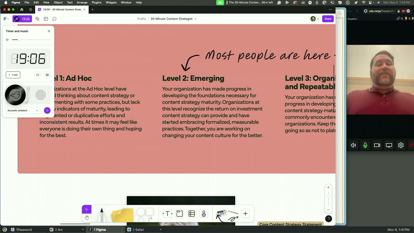Play the selected music track

coord(47,110)
